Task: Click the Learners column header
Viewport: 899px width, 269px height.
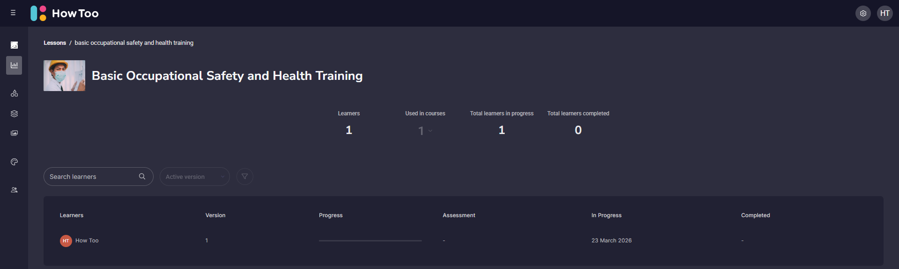Action: [72, 215]
